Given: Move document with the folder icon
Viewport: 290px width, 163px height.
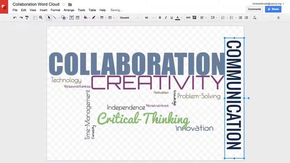Looking at the screenshot, I should click(x=70, y=5).
